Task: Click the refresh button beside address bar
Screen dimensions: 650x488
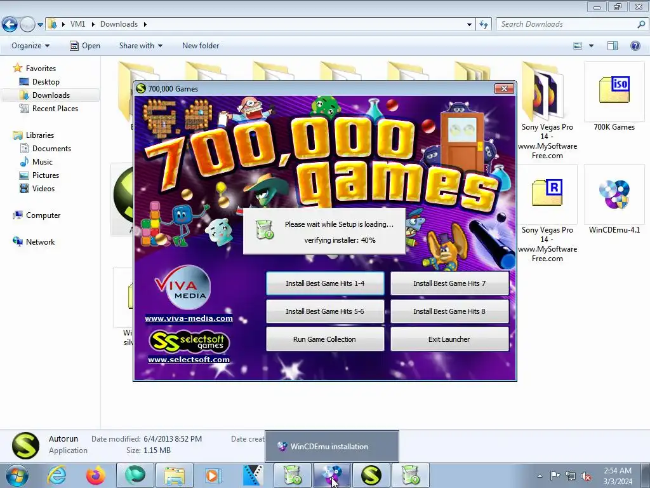Action: click(483, 25)
